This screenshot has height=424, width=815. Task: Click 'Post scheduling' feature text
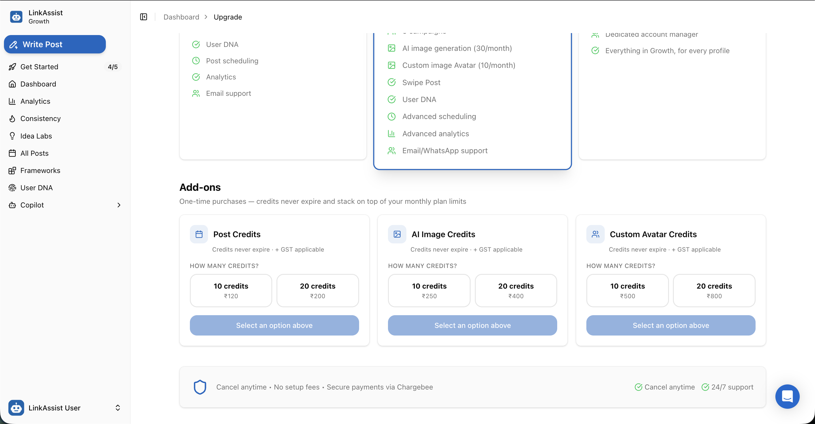point(232,61)
